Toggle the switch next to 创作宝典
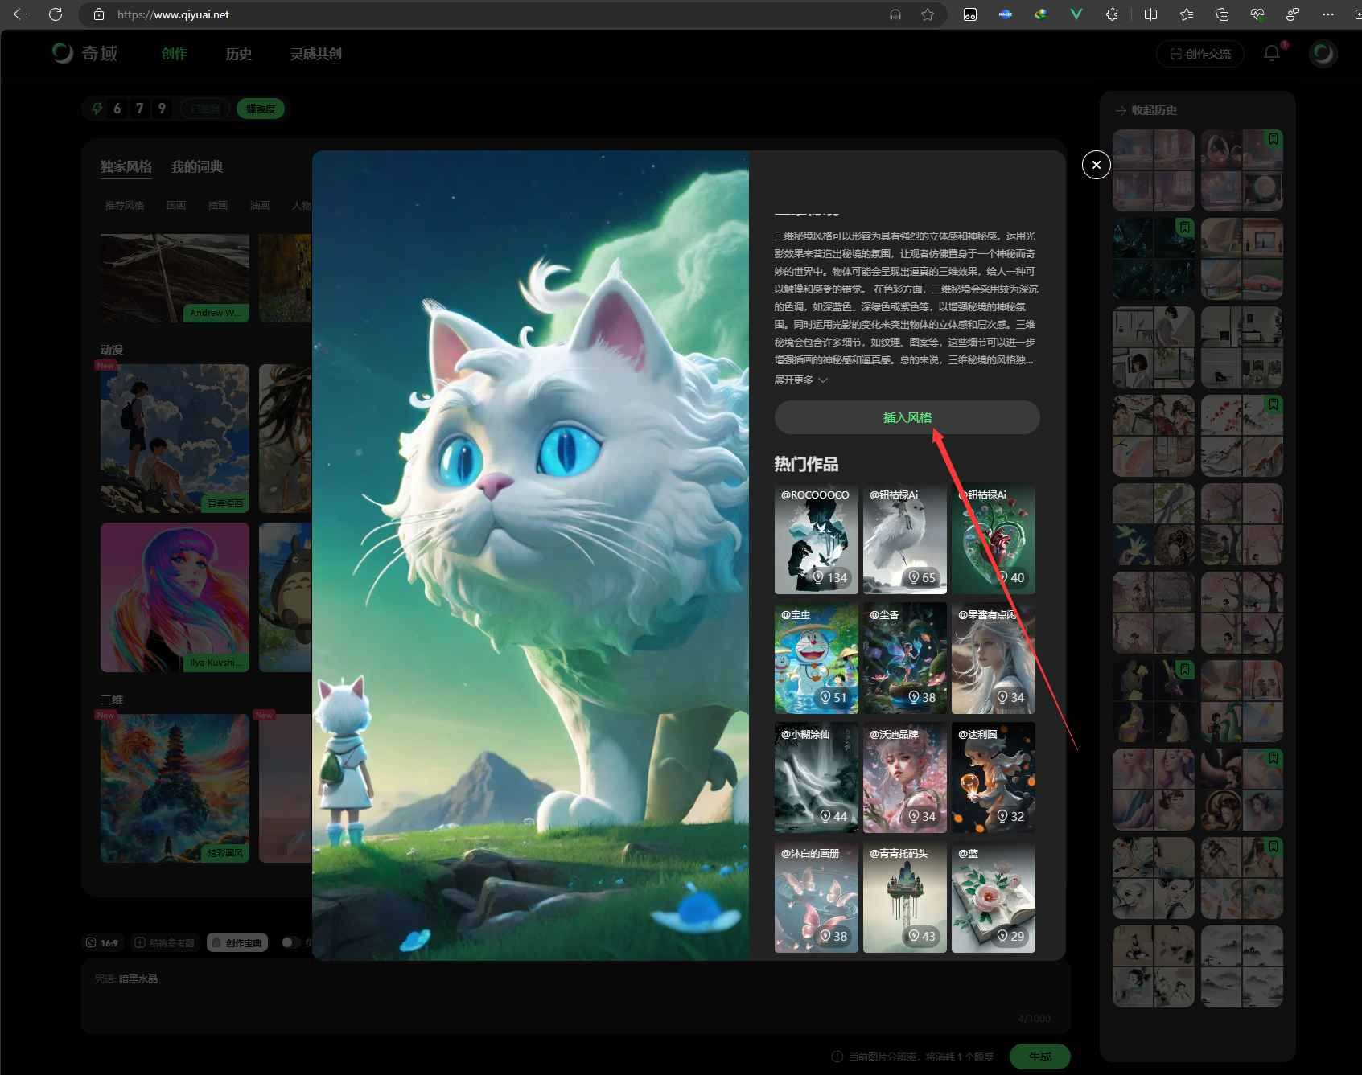 point(290,942)
